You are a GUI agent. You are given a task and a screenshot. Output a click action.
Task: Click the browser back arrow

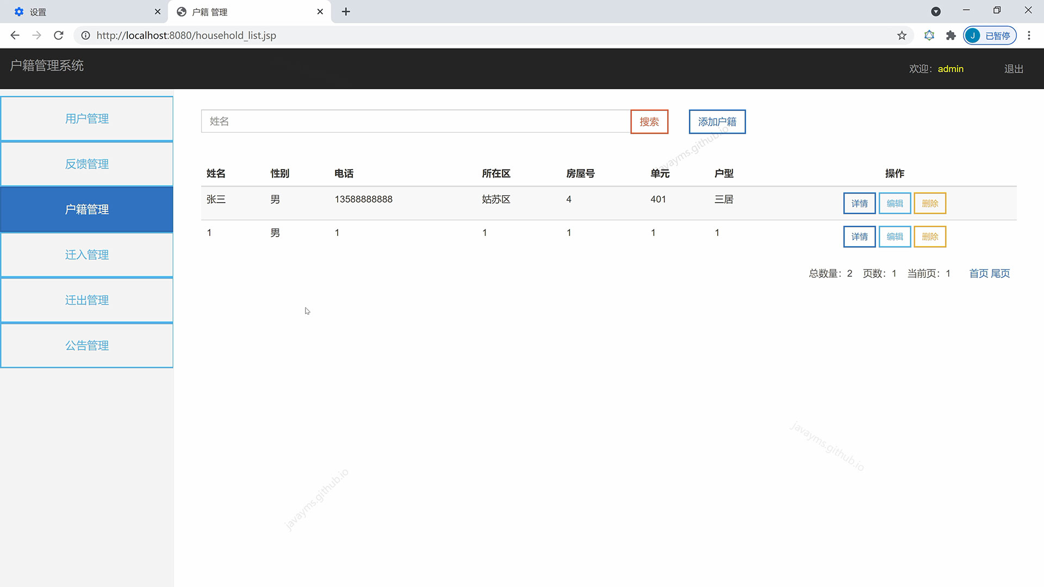[x=15, y=35]
